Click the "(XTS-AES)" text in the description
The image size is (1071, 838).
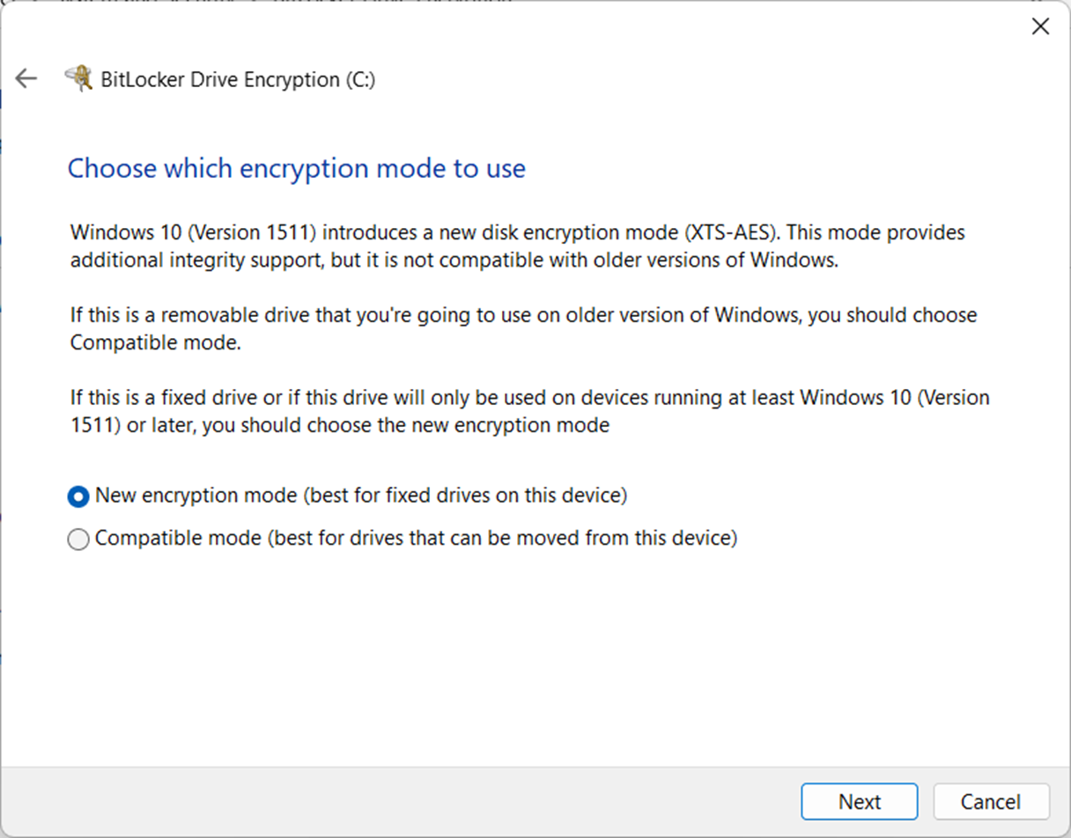point(734,233)
